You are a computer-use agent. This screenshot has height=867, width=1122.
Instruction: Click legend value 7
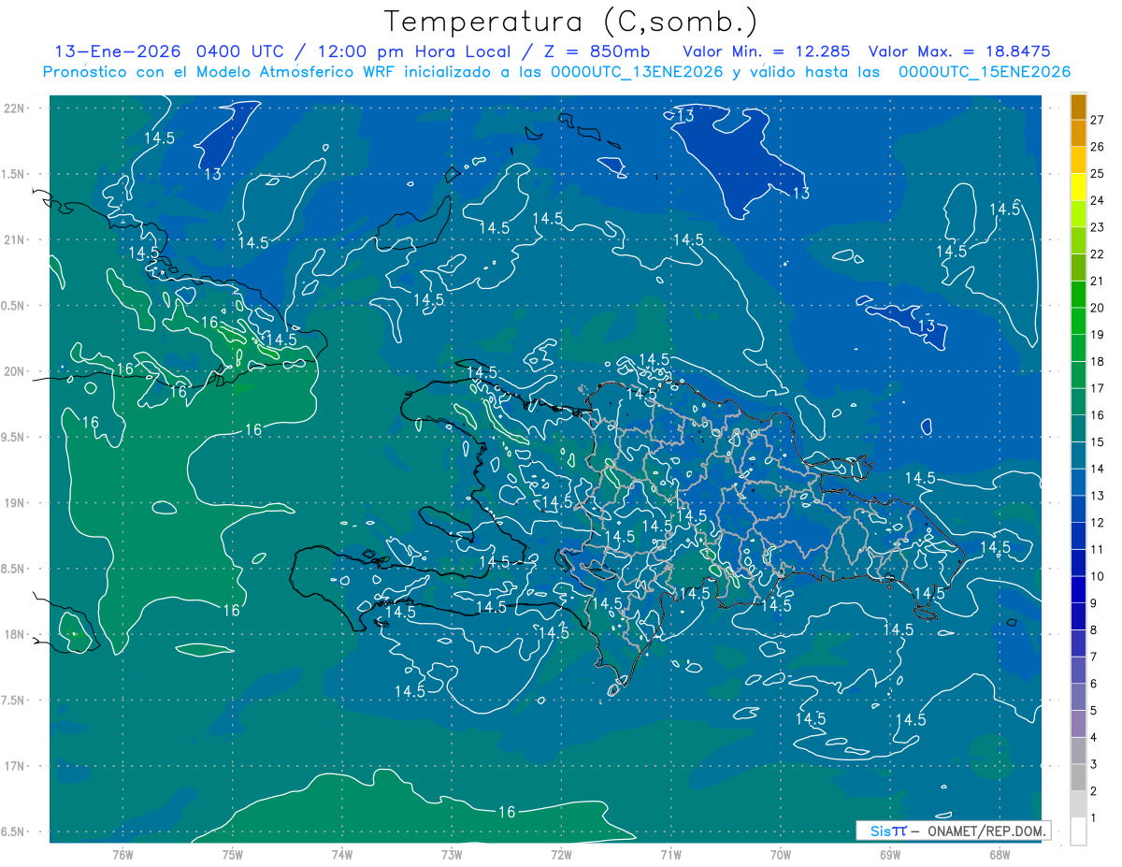pos(1094,657)
